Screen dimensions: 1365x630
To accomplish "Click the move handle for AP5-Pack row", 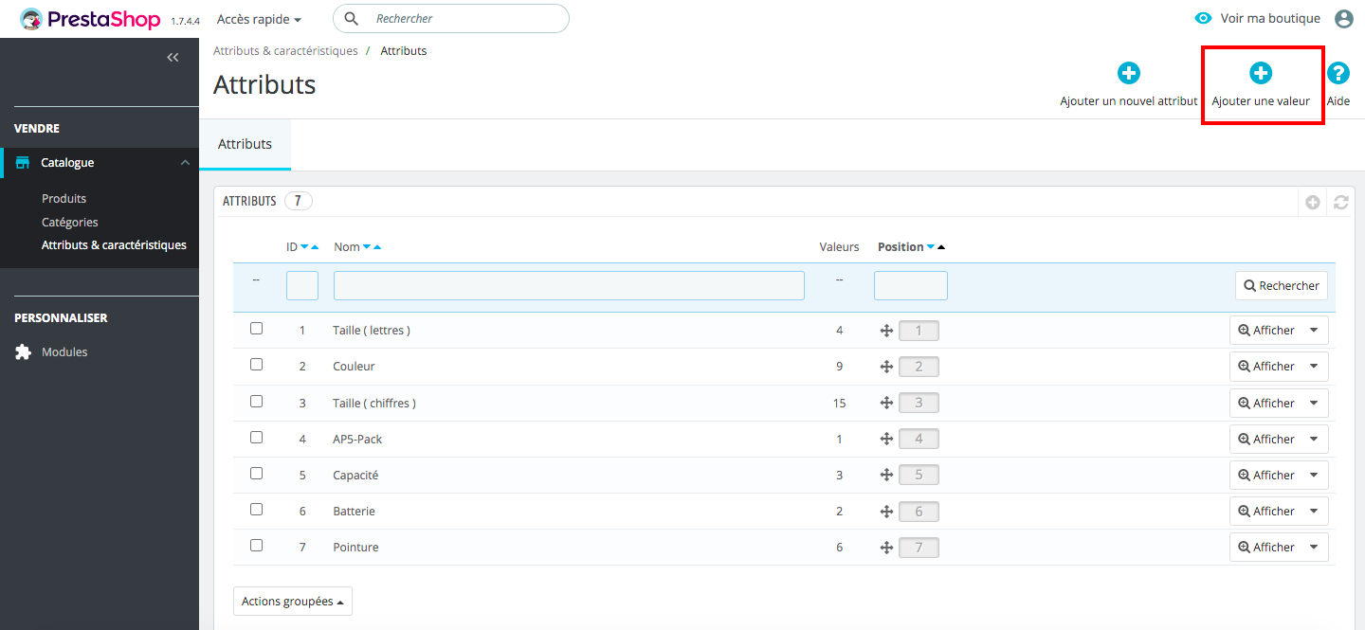I will [x=887, y=439].
